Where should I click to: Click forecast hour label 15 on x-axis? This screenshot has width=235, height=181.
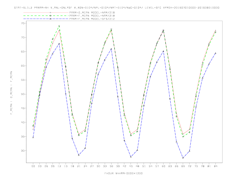[x=66, y=166]
